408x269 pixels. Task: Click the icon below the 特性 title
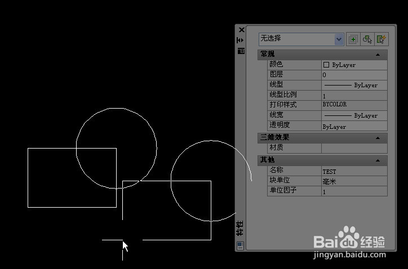240,245
